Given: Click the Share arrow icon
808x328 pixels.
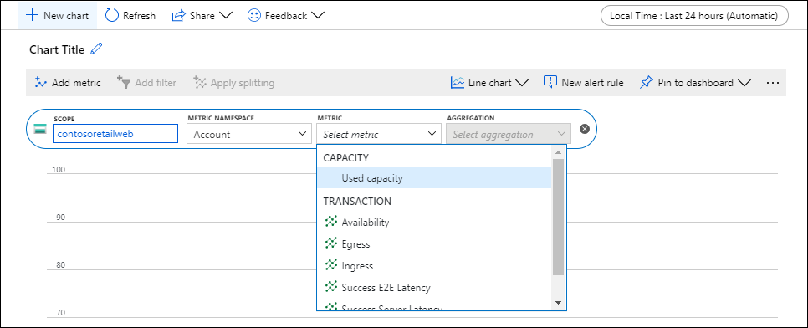Looking at the screenshot, I should (x=178, y=16).
